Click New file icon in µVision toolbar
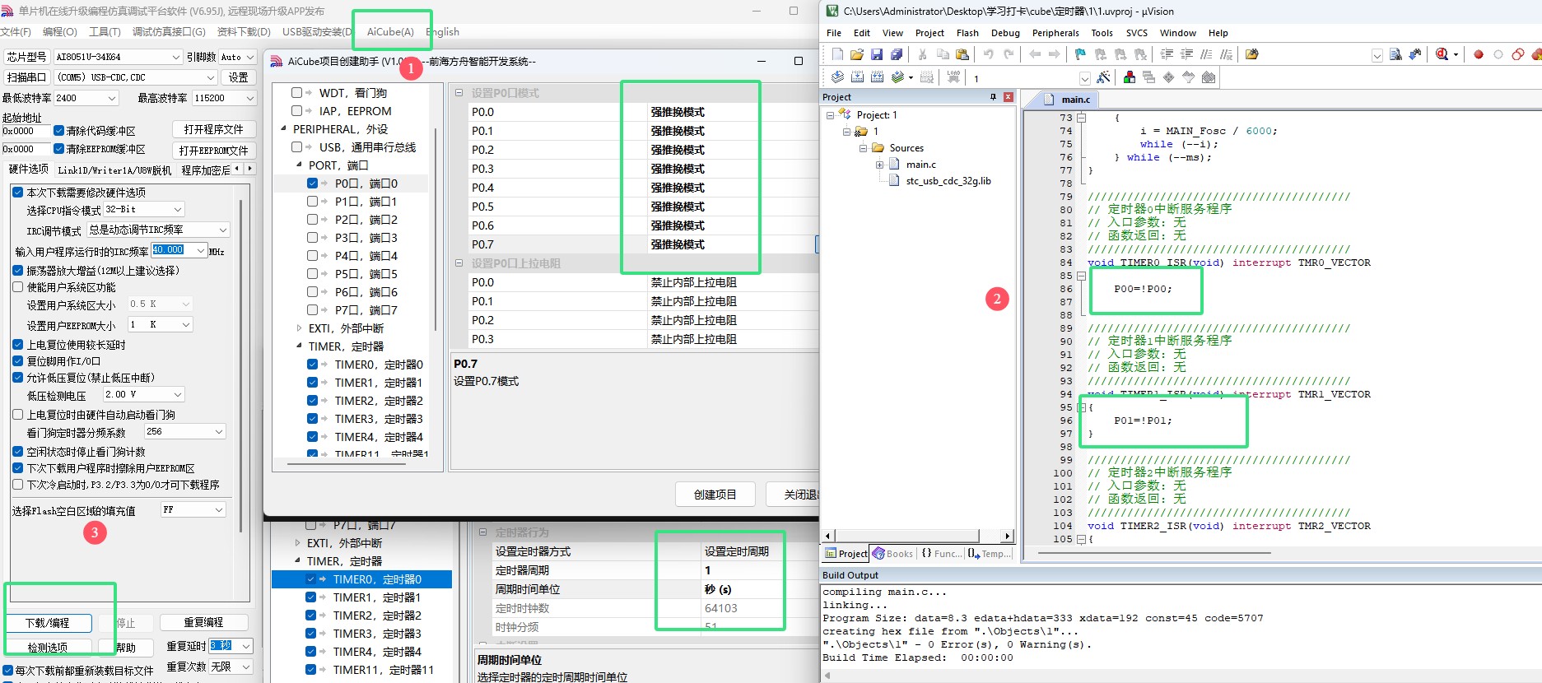This screenshot has height=683, width=1542. 837,54
